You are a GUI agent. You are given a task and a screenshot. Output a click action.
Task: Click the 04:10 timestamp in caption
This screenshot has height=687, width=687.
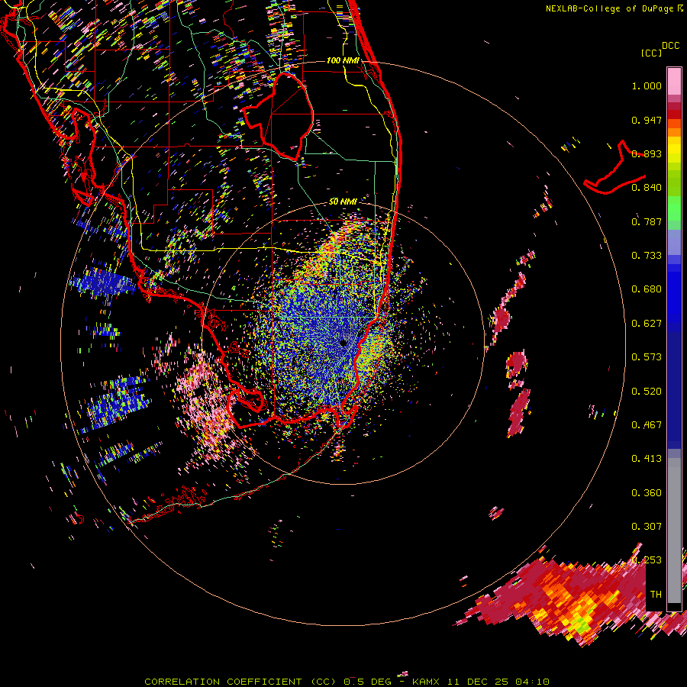click(x=532, y=682)
